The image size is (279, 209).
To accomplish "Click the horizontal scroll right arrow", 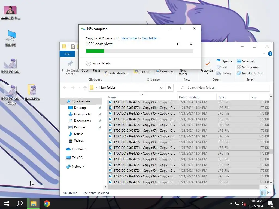I will tap(266, 187).
